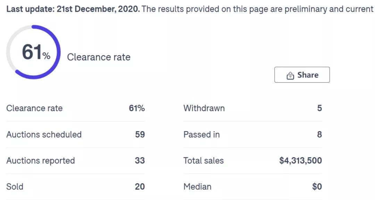Click the 61% clearance rate circle
This screenshot has height=200, width=375.
pos(33,52)
